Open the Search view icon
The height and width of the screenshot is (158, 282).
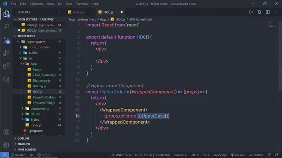(x=6, y=26)
